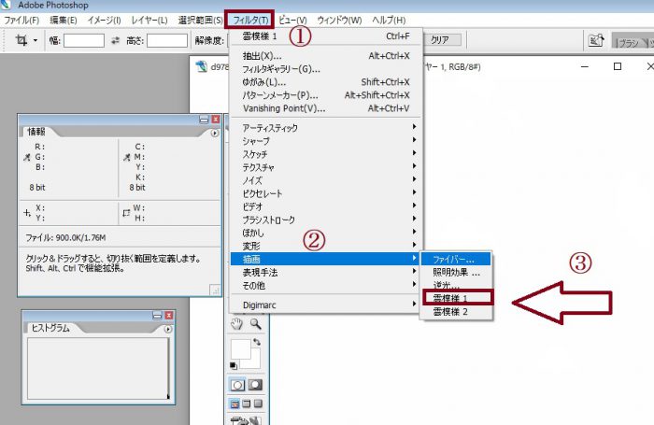Viewport: 654px width, 425px height.
Task: Choose 雲模様 2 in the 描画 submenu
Action: (456, 312)
